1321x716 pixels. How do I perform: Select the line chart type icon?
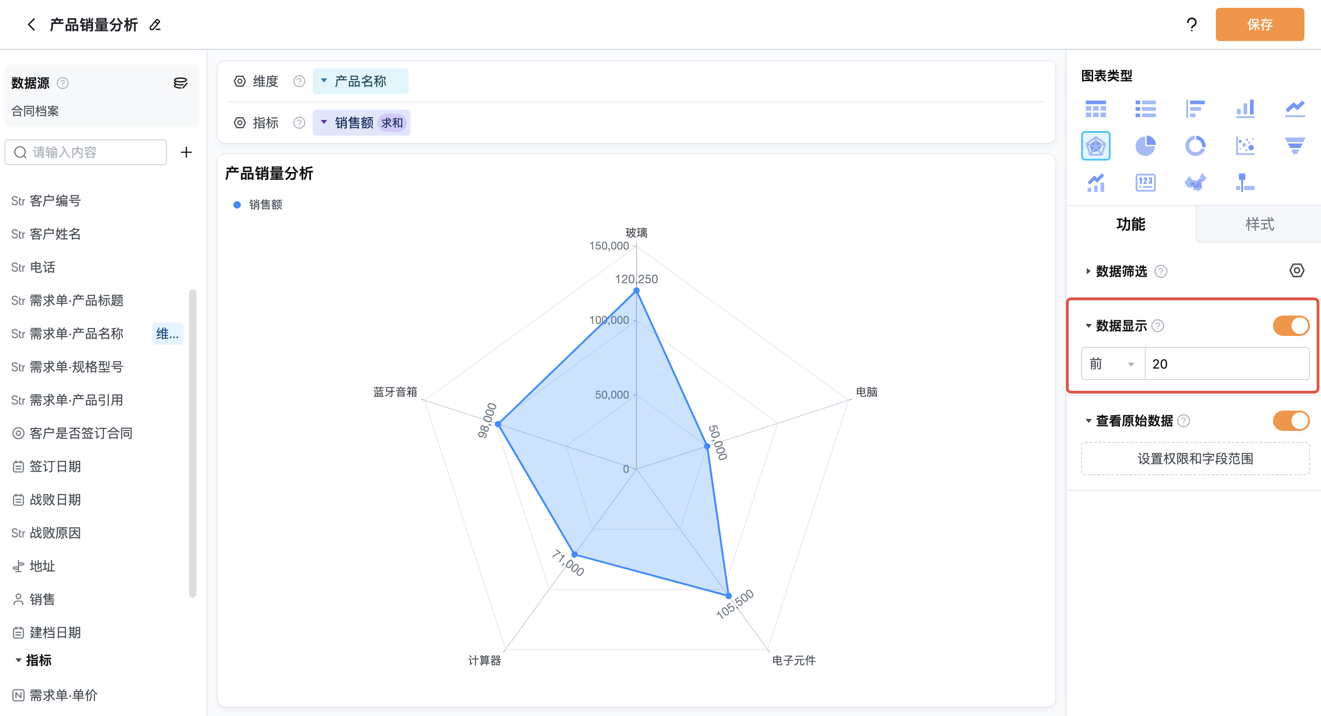click(x=1294, y=109)
